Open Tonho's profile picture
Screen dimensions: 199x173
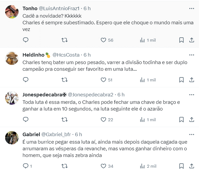(x=12, y=12)
